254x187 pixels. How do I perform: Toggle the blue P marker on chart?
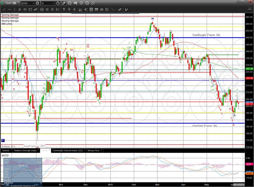pos(3,141)
